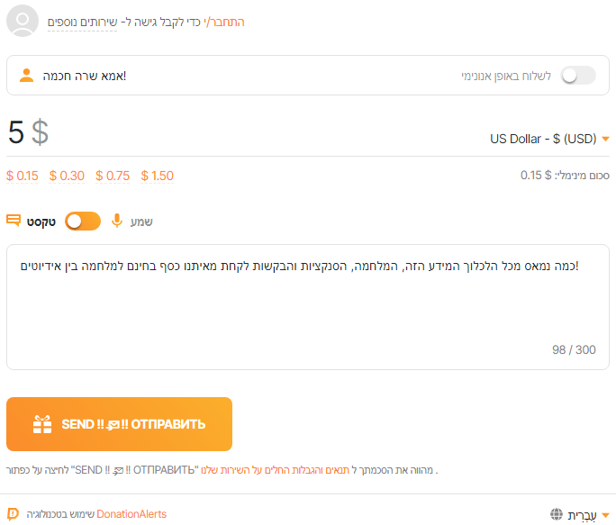
Task: Click the orange SEND ОТПРАВИТЬ button
Action: point(119,424)
